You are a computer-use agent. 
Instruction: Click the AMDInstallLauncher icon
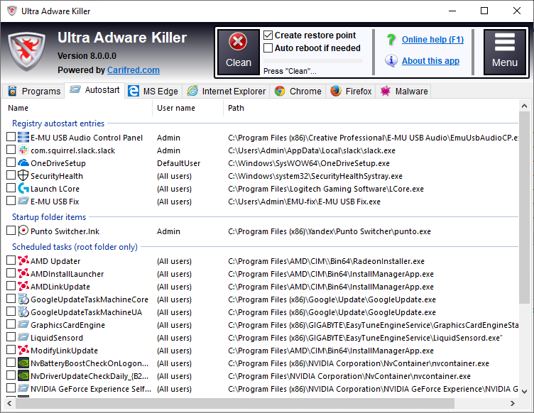(x=23, y=273)
